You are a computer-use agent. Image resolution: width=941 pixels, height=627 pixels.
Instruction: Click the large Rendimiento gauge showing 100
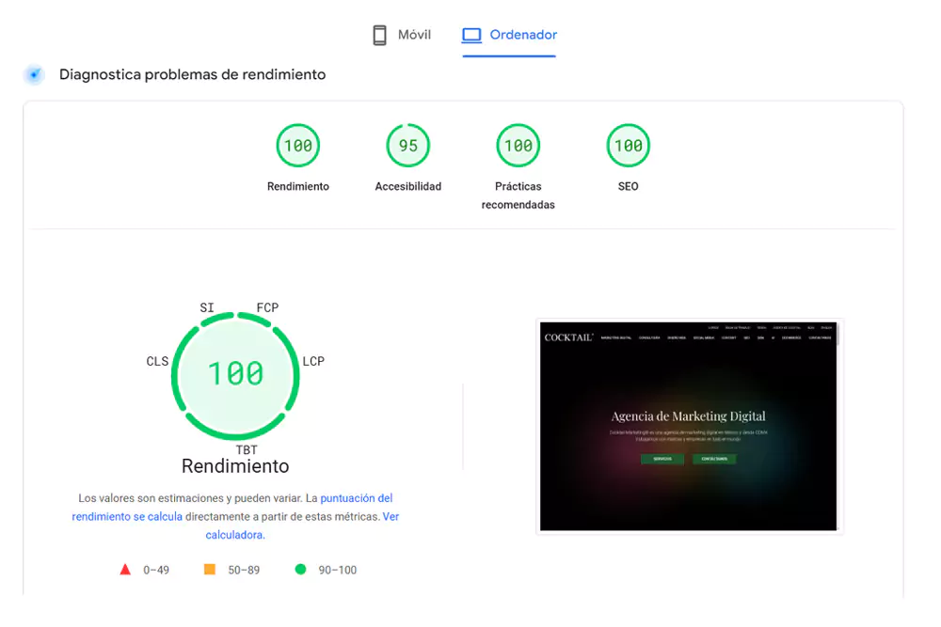point(235,374)
